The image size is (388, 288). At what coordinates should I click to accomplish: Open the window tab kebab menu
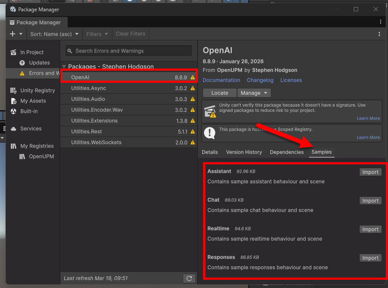coord(380,22)
